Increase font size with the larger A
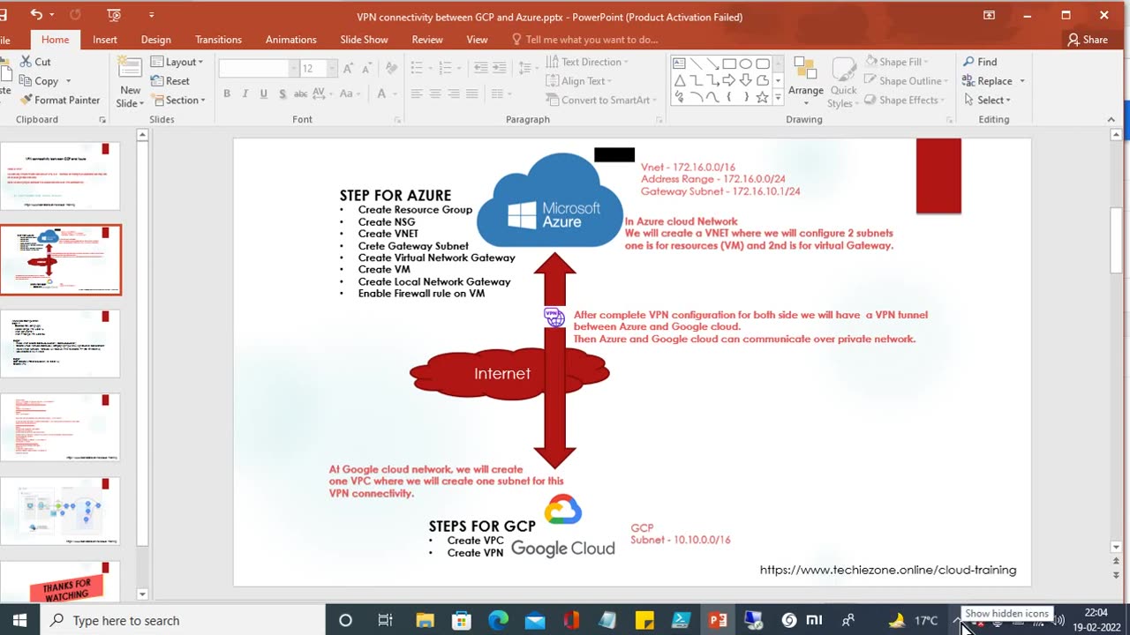Screen dimensions: 1130x635 [x=349, y=68]
